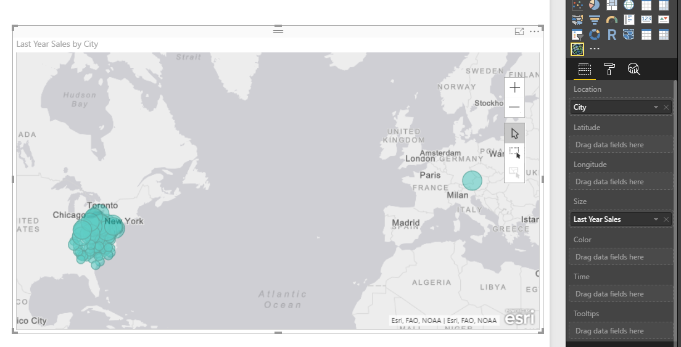Click the 'Last Year Sales by City' title

point(57,44)
